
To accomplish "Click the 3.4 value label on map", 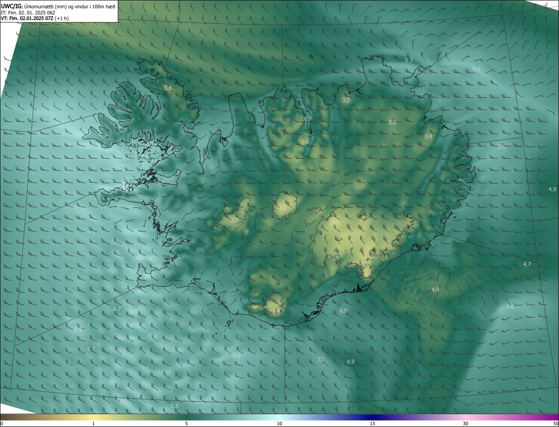I will tap(428, 137).
